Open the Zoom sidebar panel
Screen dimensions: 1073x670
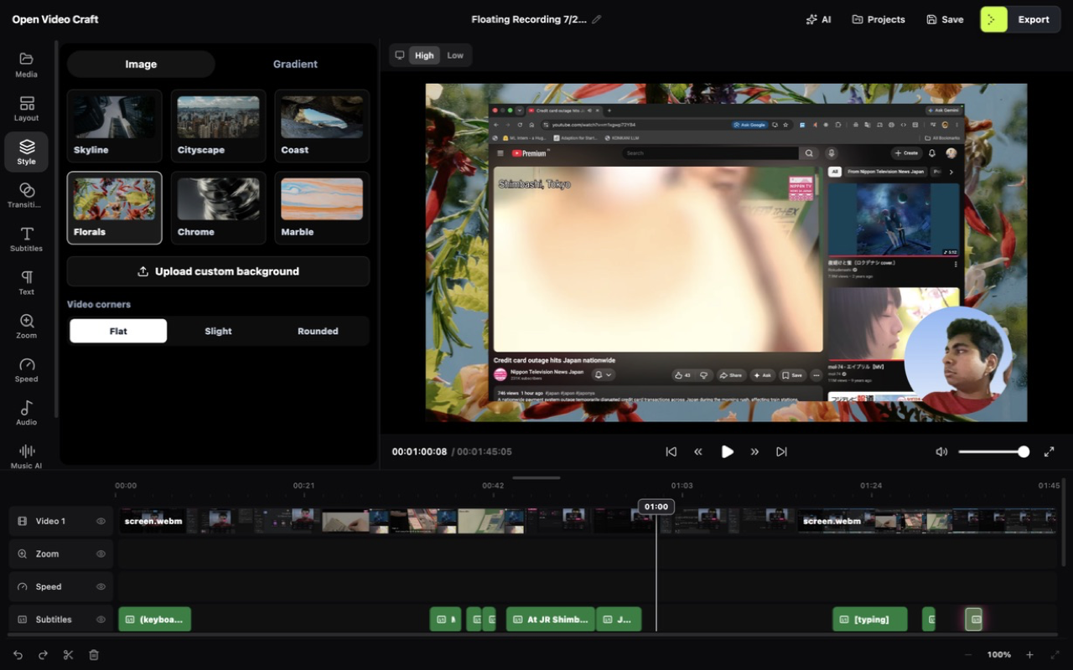26,326
